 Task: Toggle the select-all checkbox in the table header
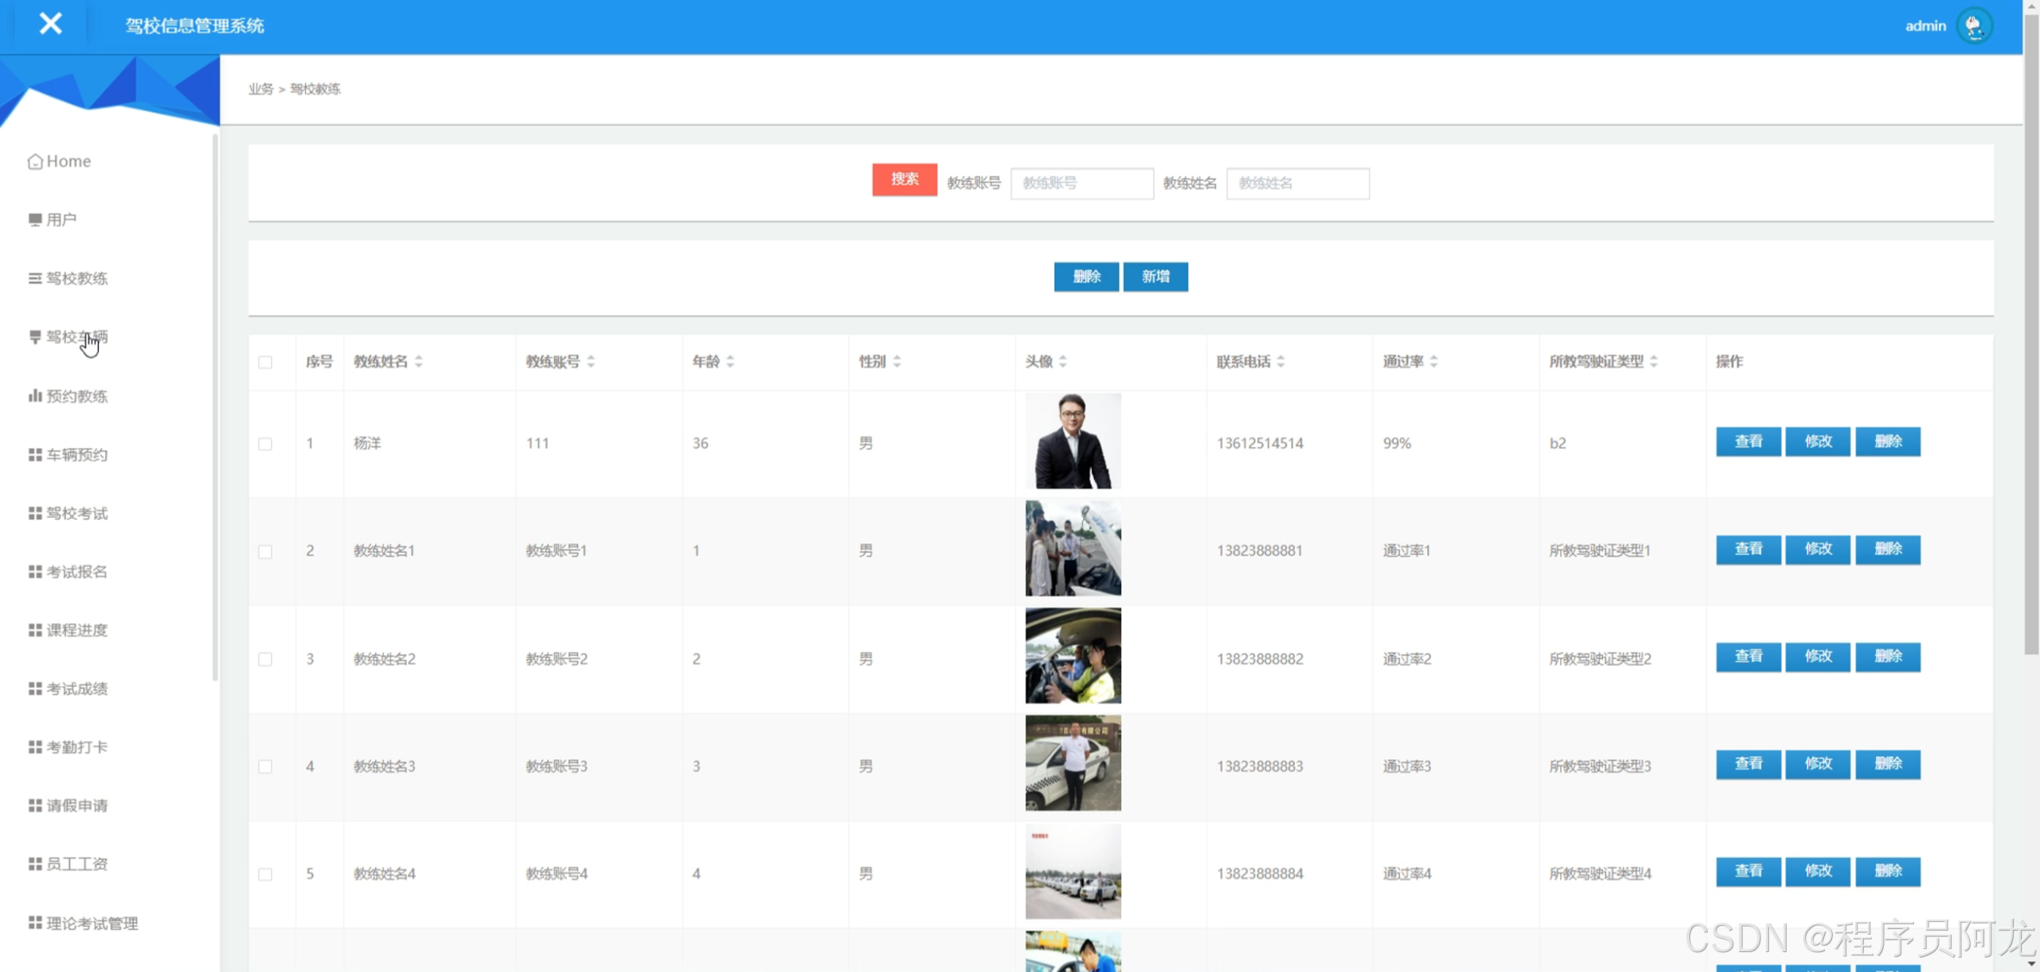(265, 363)
